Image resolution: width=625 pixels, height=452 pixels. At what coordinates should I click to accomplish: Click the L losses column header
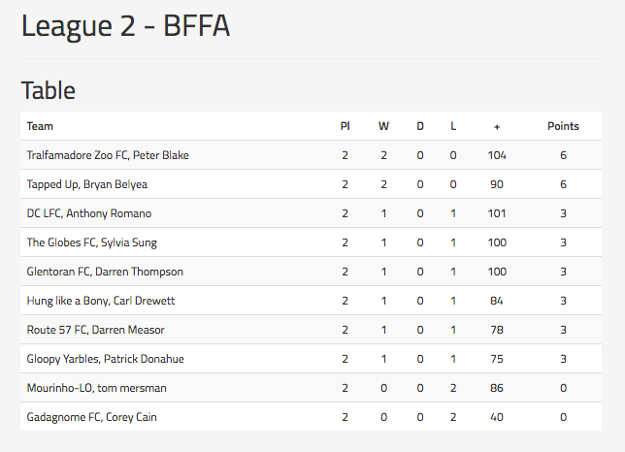pos(453,126)
